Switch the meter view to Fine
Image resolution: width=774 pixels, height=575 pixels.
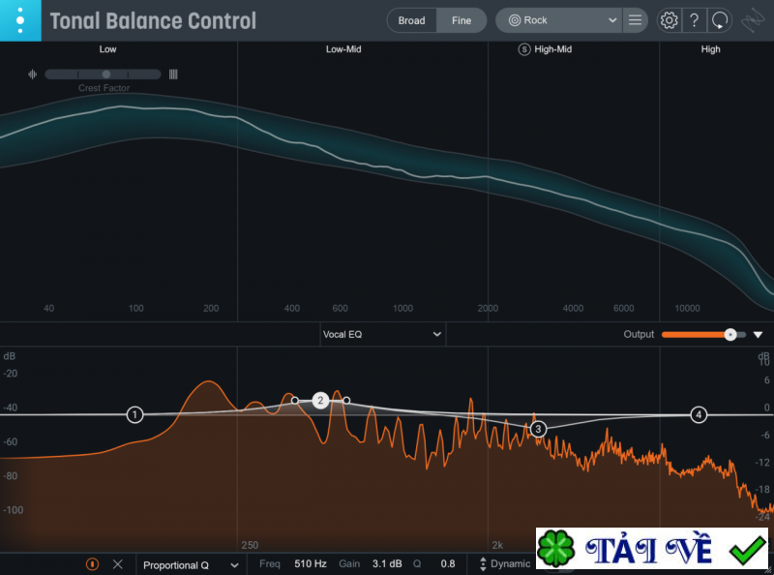coord(461,19)
